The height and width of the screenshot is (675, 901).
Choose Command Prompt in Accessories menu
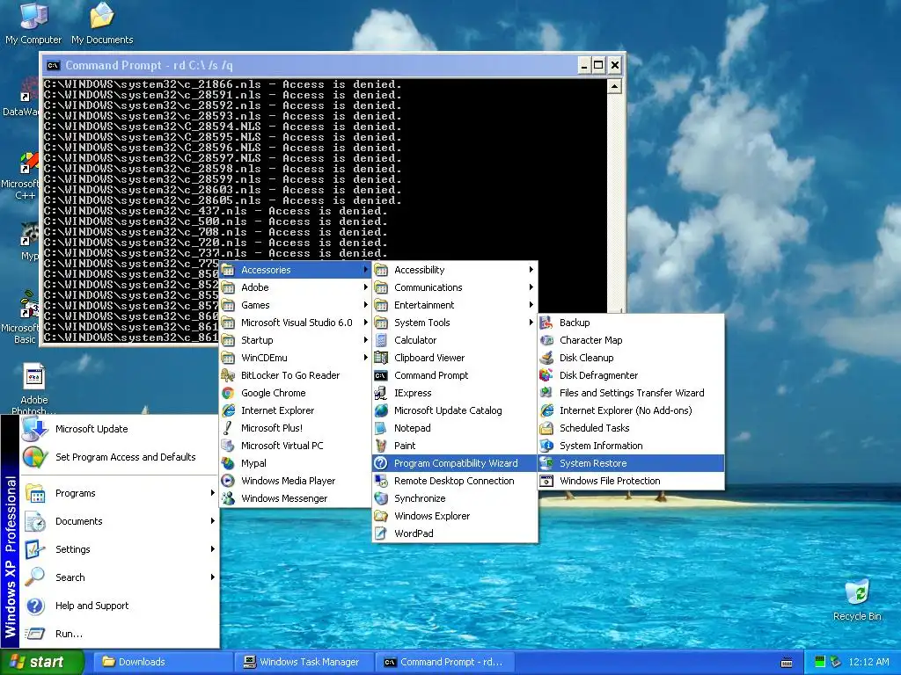(455, 375)
